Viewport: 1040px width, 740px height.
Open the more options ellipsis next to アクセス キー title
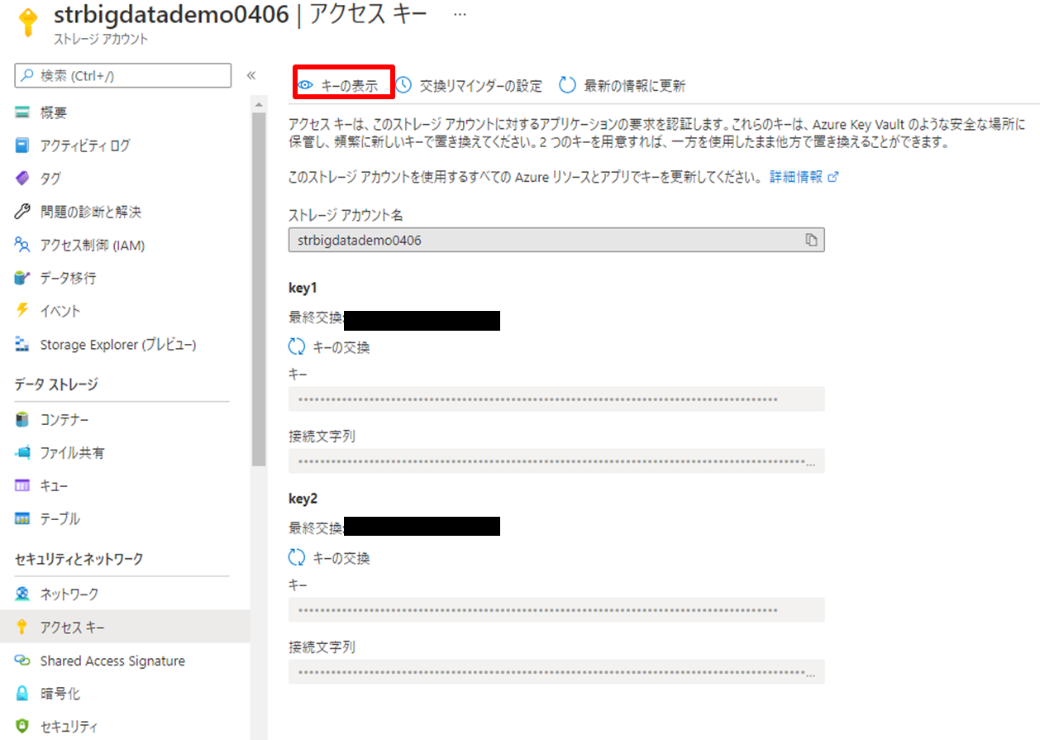pos(460,16)
